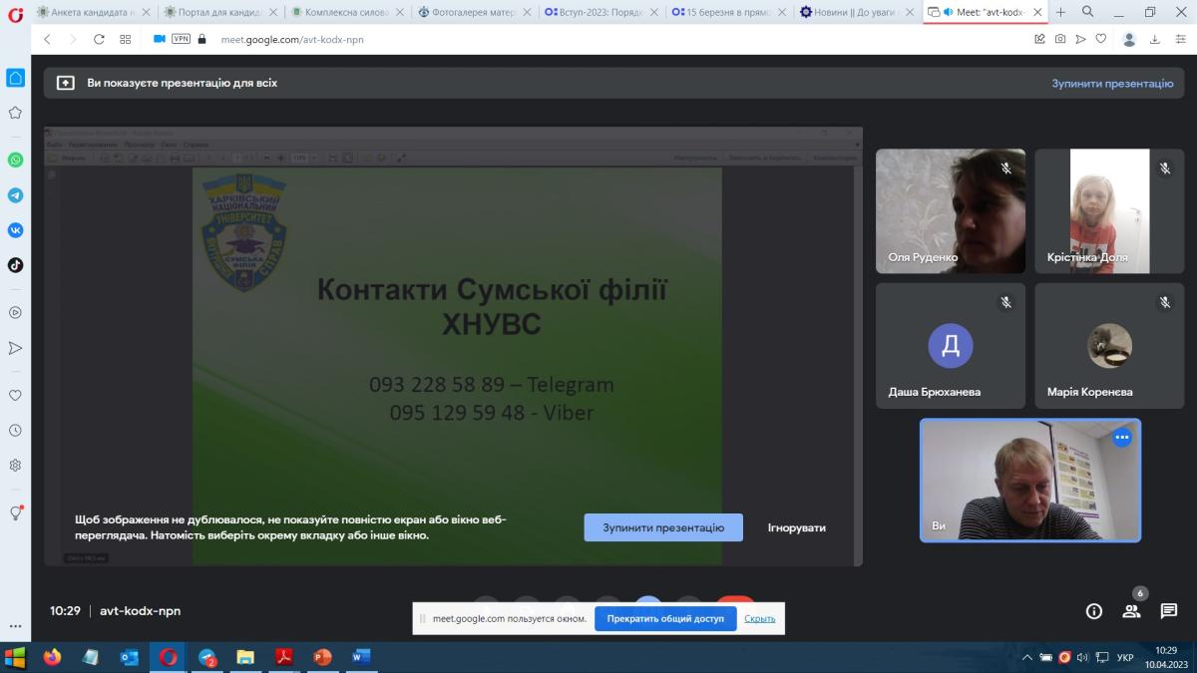
Task: Toggle the УКР keyboard language indicator
Action: [1124, 658]
